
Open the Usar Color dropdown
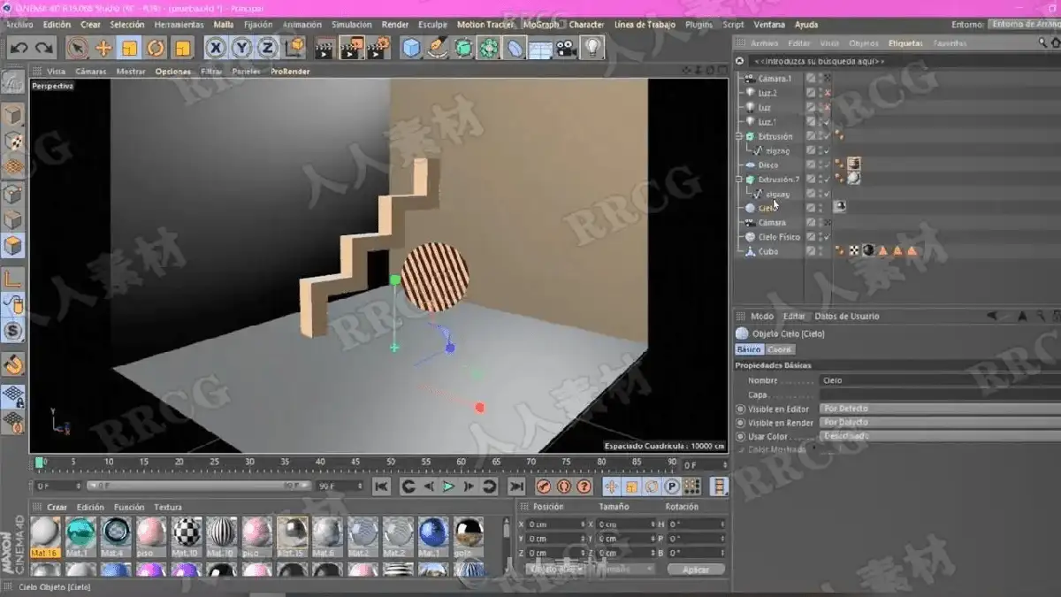pyautogui.click(x=940, y=436)
